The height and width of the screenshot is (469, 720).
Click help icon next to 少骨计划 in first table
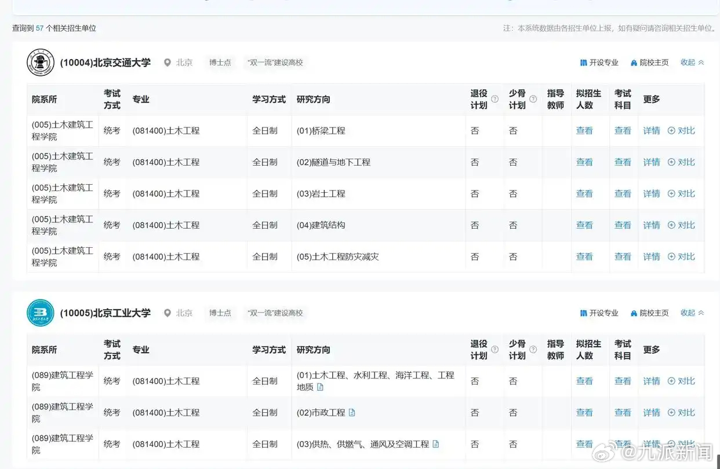click(533, 99)
